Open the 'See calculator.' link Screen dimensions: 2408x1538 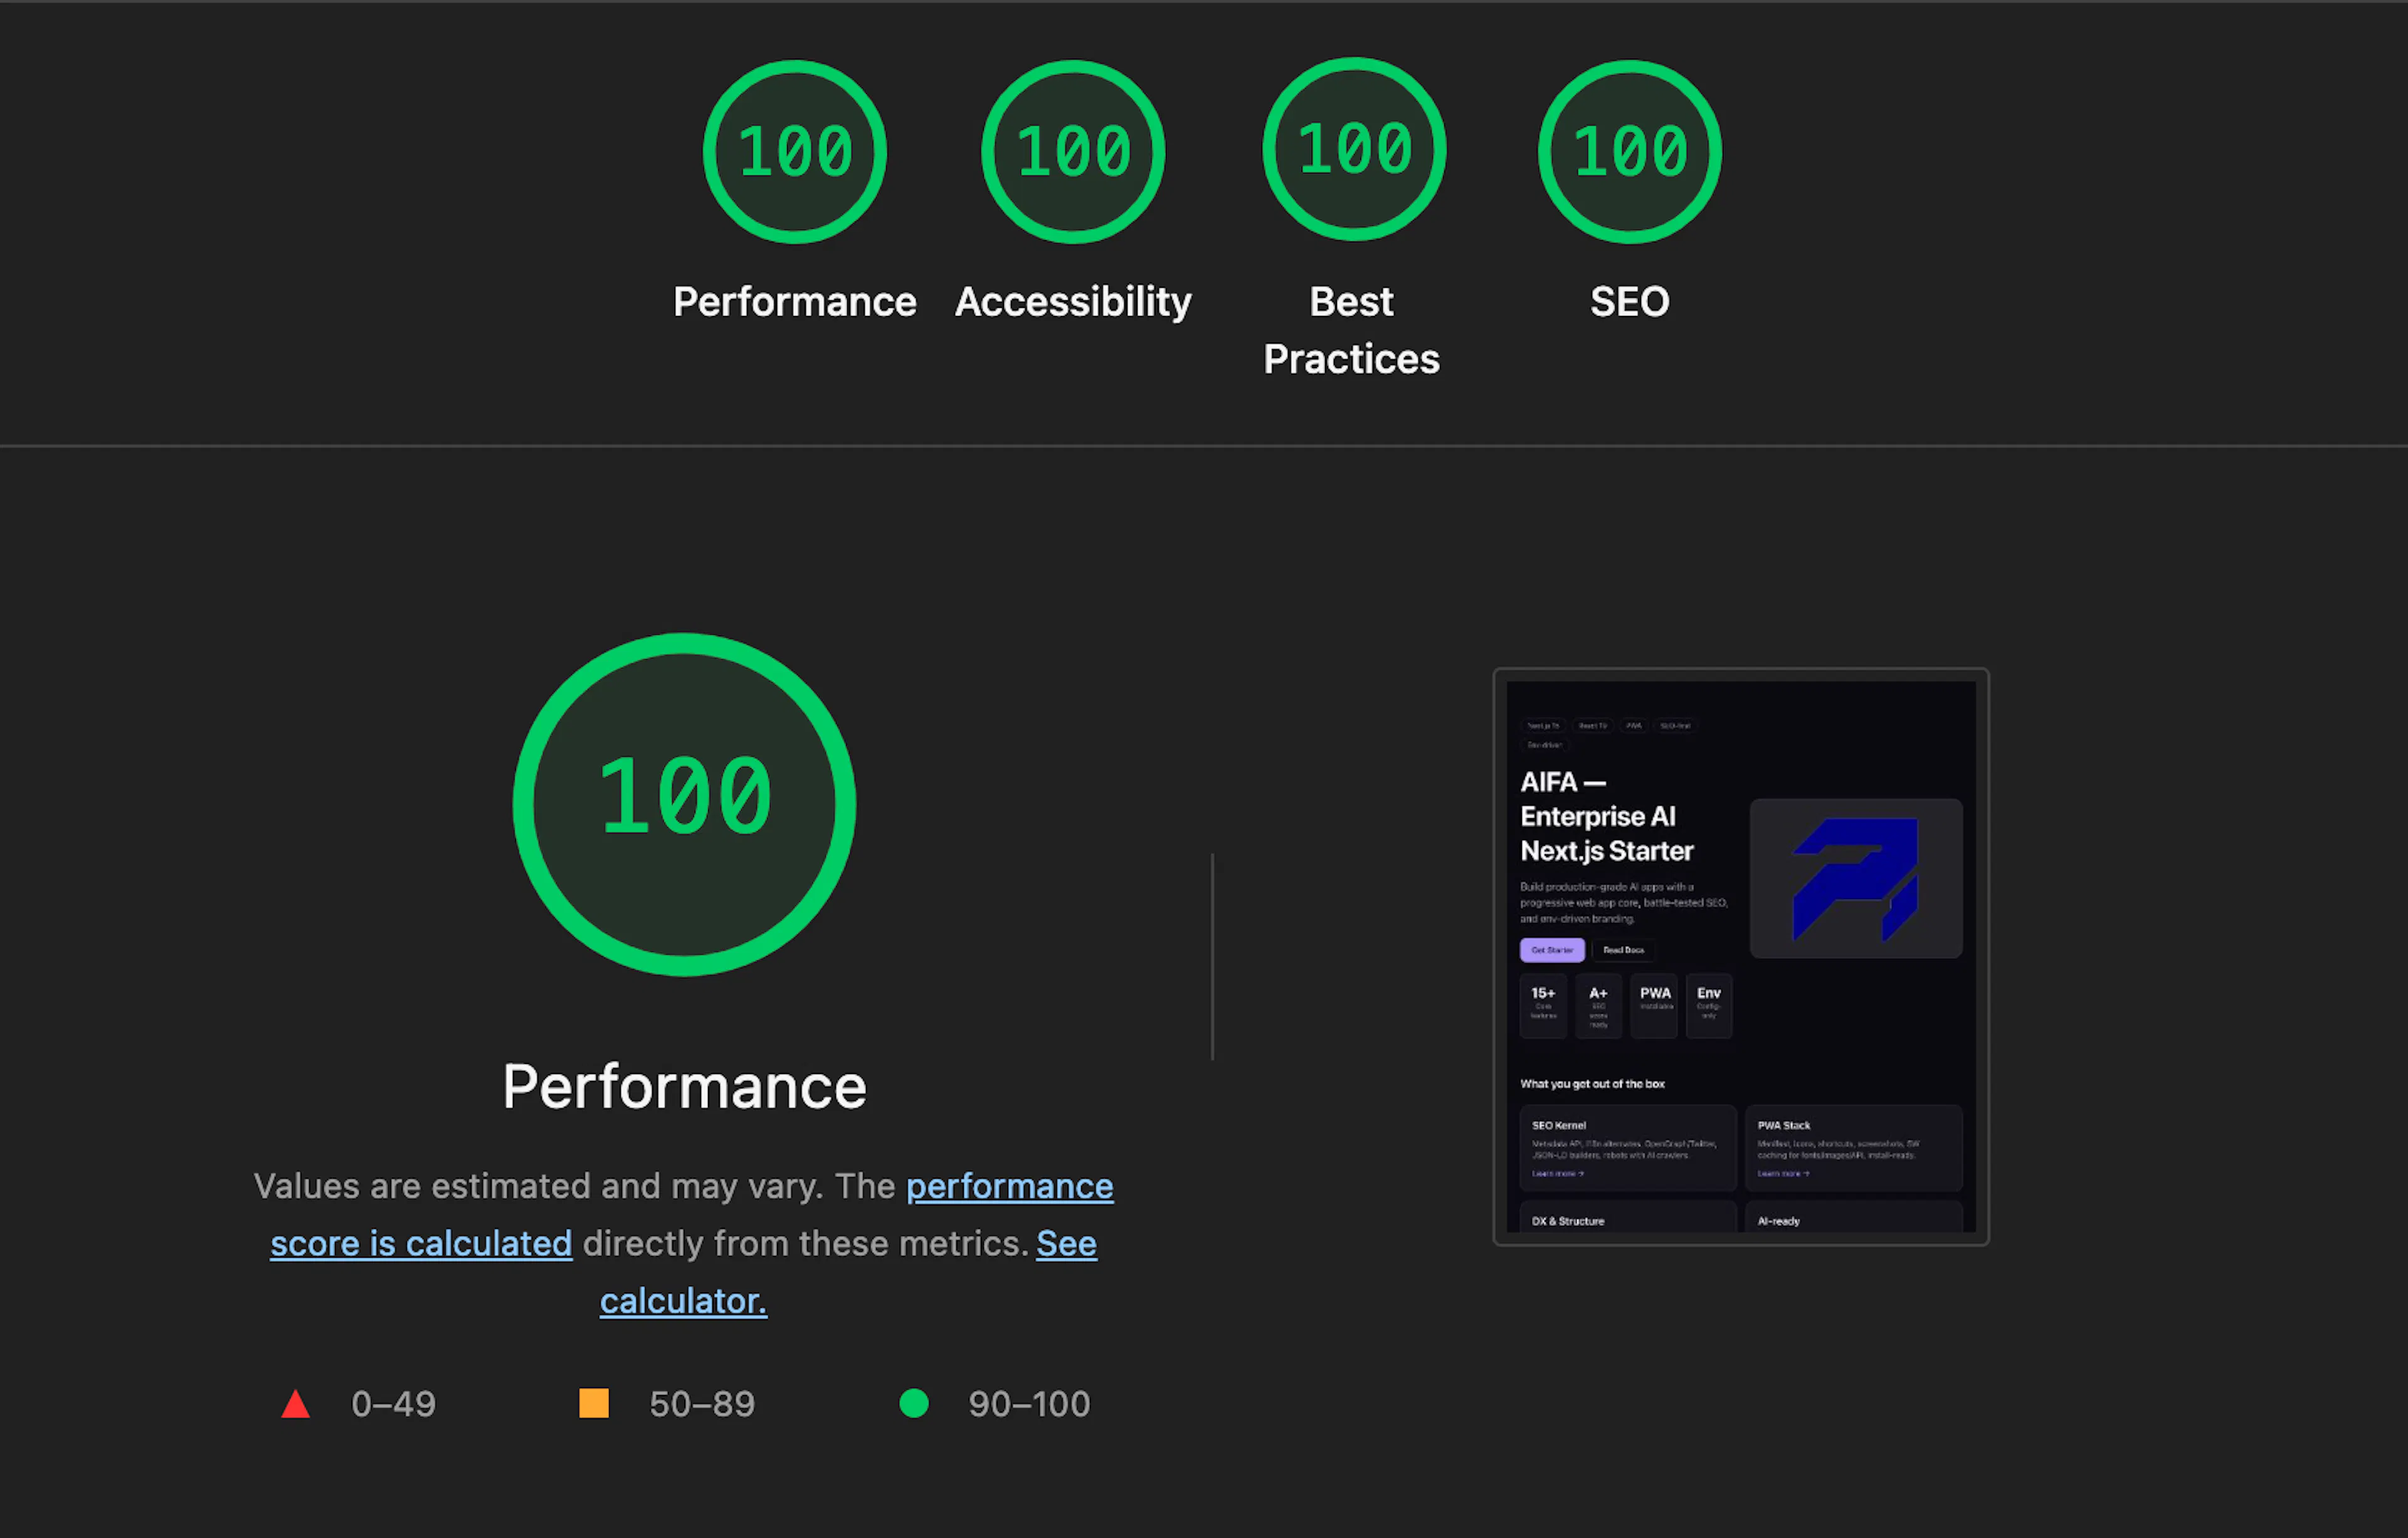pyautogui.click(x=848, y=1272)
